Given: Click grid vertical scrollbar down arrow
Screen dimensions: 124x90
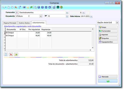Looking at the screenshot, I should point(92,48).
